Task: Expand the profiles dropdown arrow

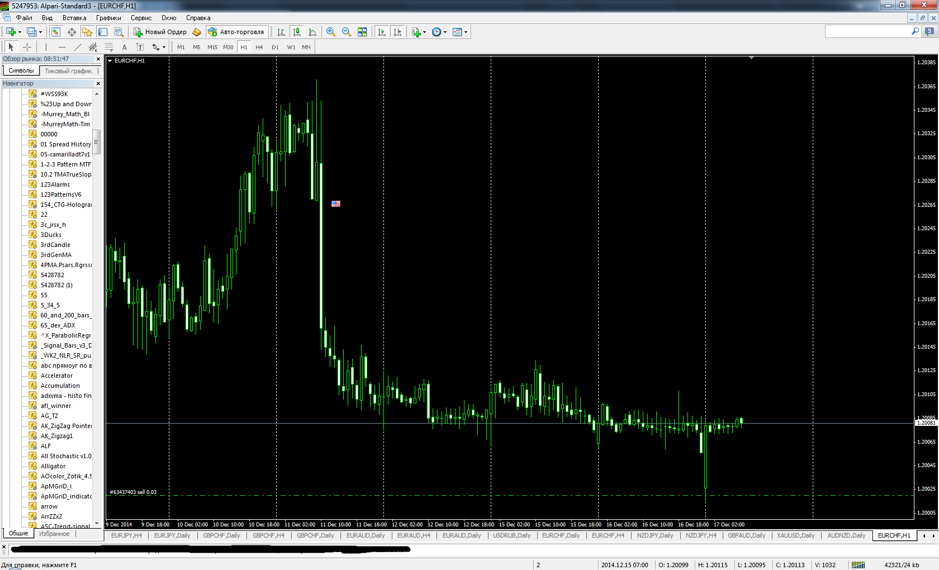Action: pyautogui.click(x=41, y=32)
